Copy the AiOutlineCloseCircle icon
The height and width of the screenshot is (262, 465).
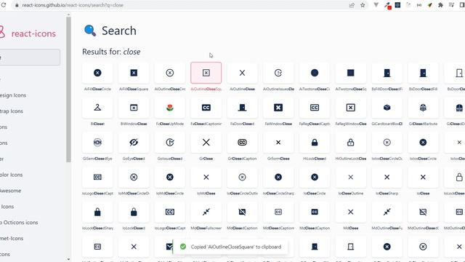click(170, 73)
